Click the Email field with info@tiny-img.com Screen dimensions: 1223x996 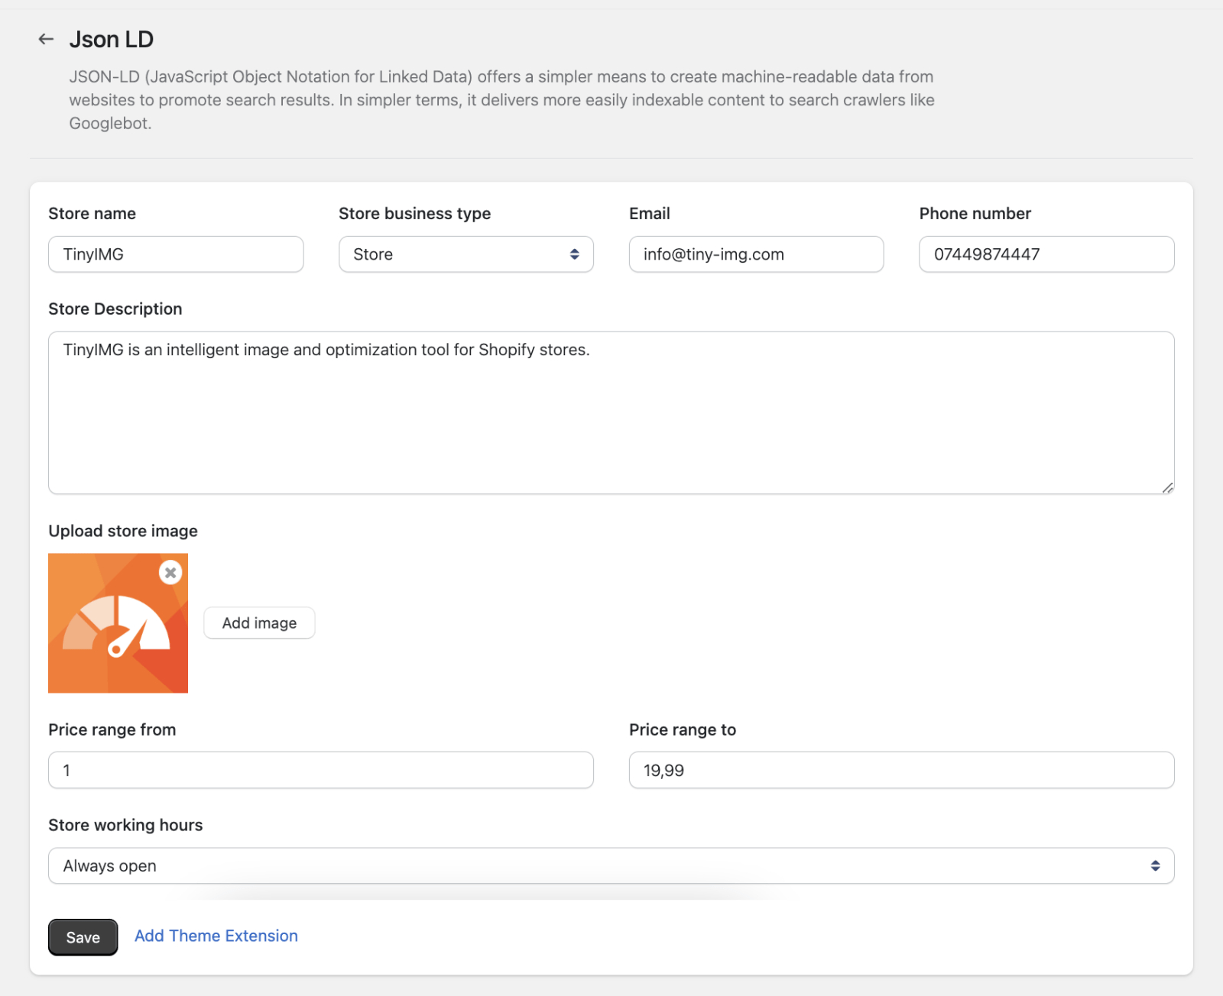(756, 254)
